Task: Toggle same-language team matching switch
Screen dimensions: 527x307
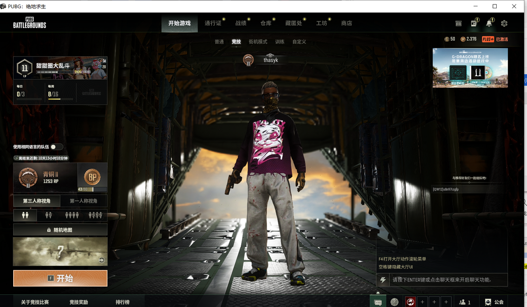Action: [x=56, y=146]
